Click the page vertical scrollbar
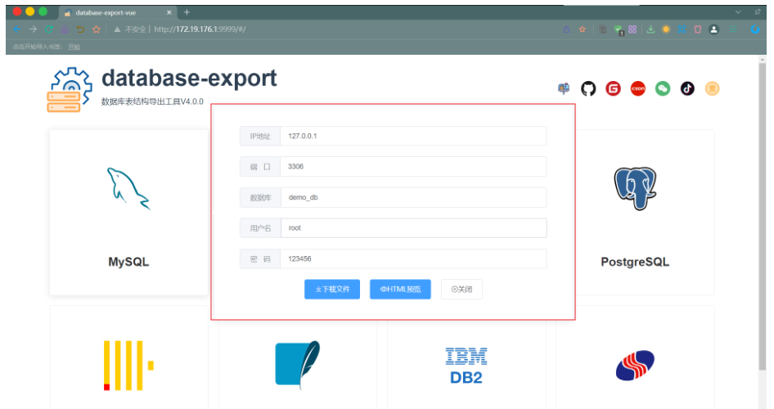The image size is (774, 409). (763, 217)
